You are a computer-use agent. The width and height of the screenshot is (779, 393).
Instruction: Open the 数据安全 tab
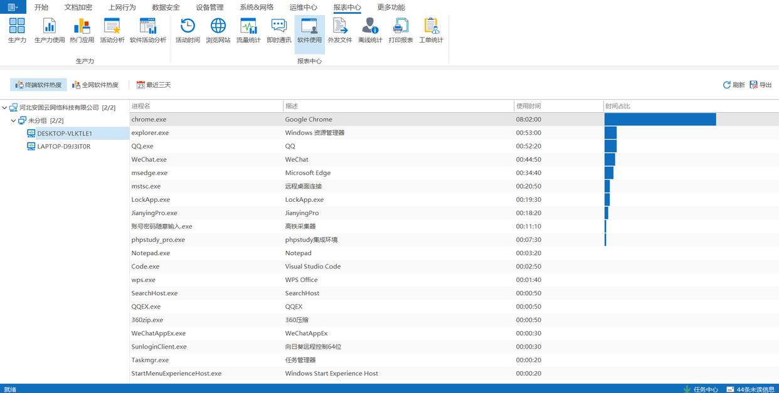[166, 8]
